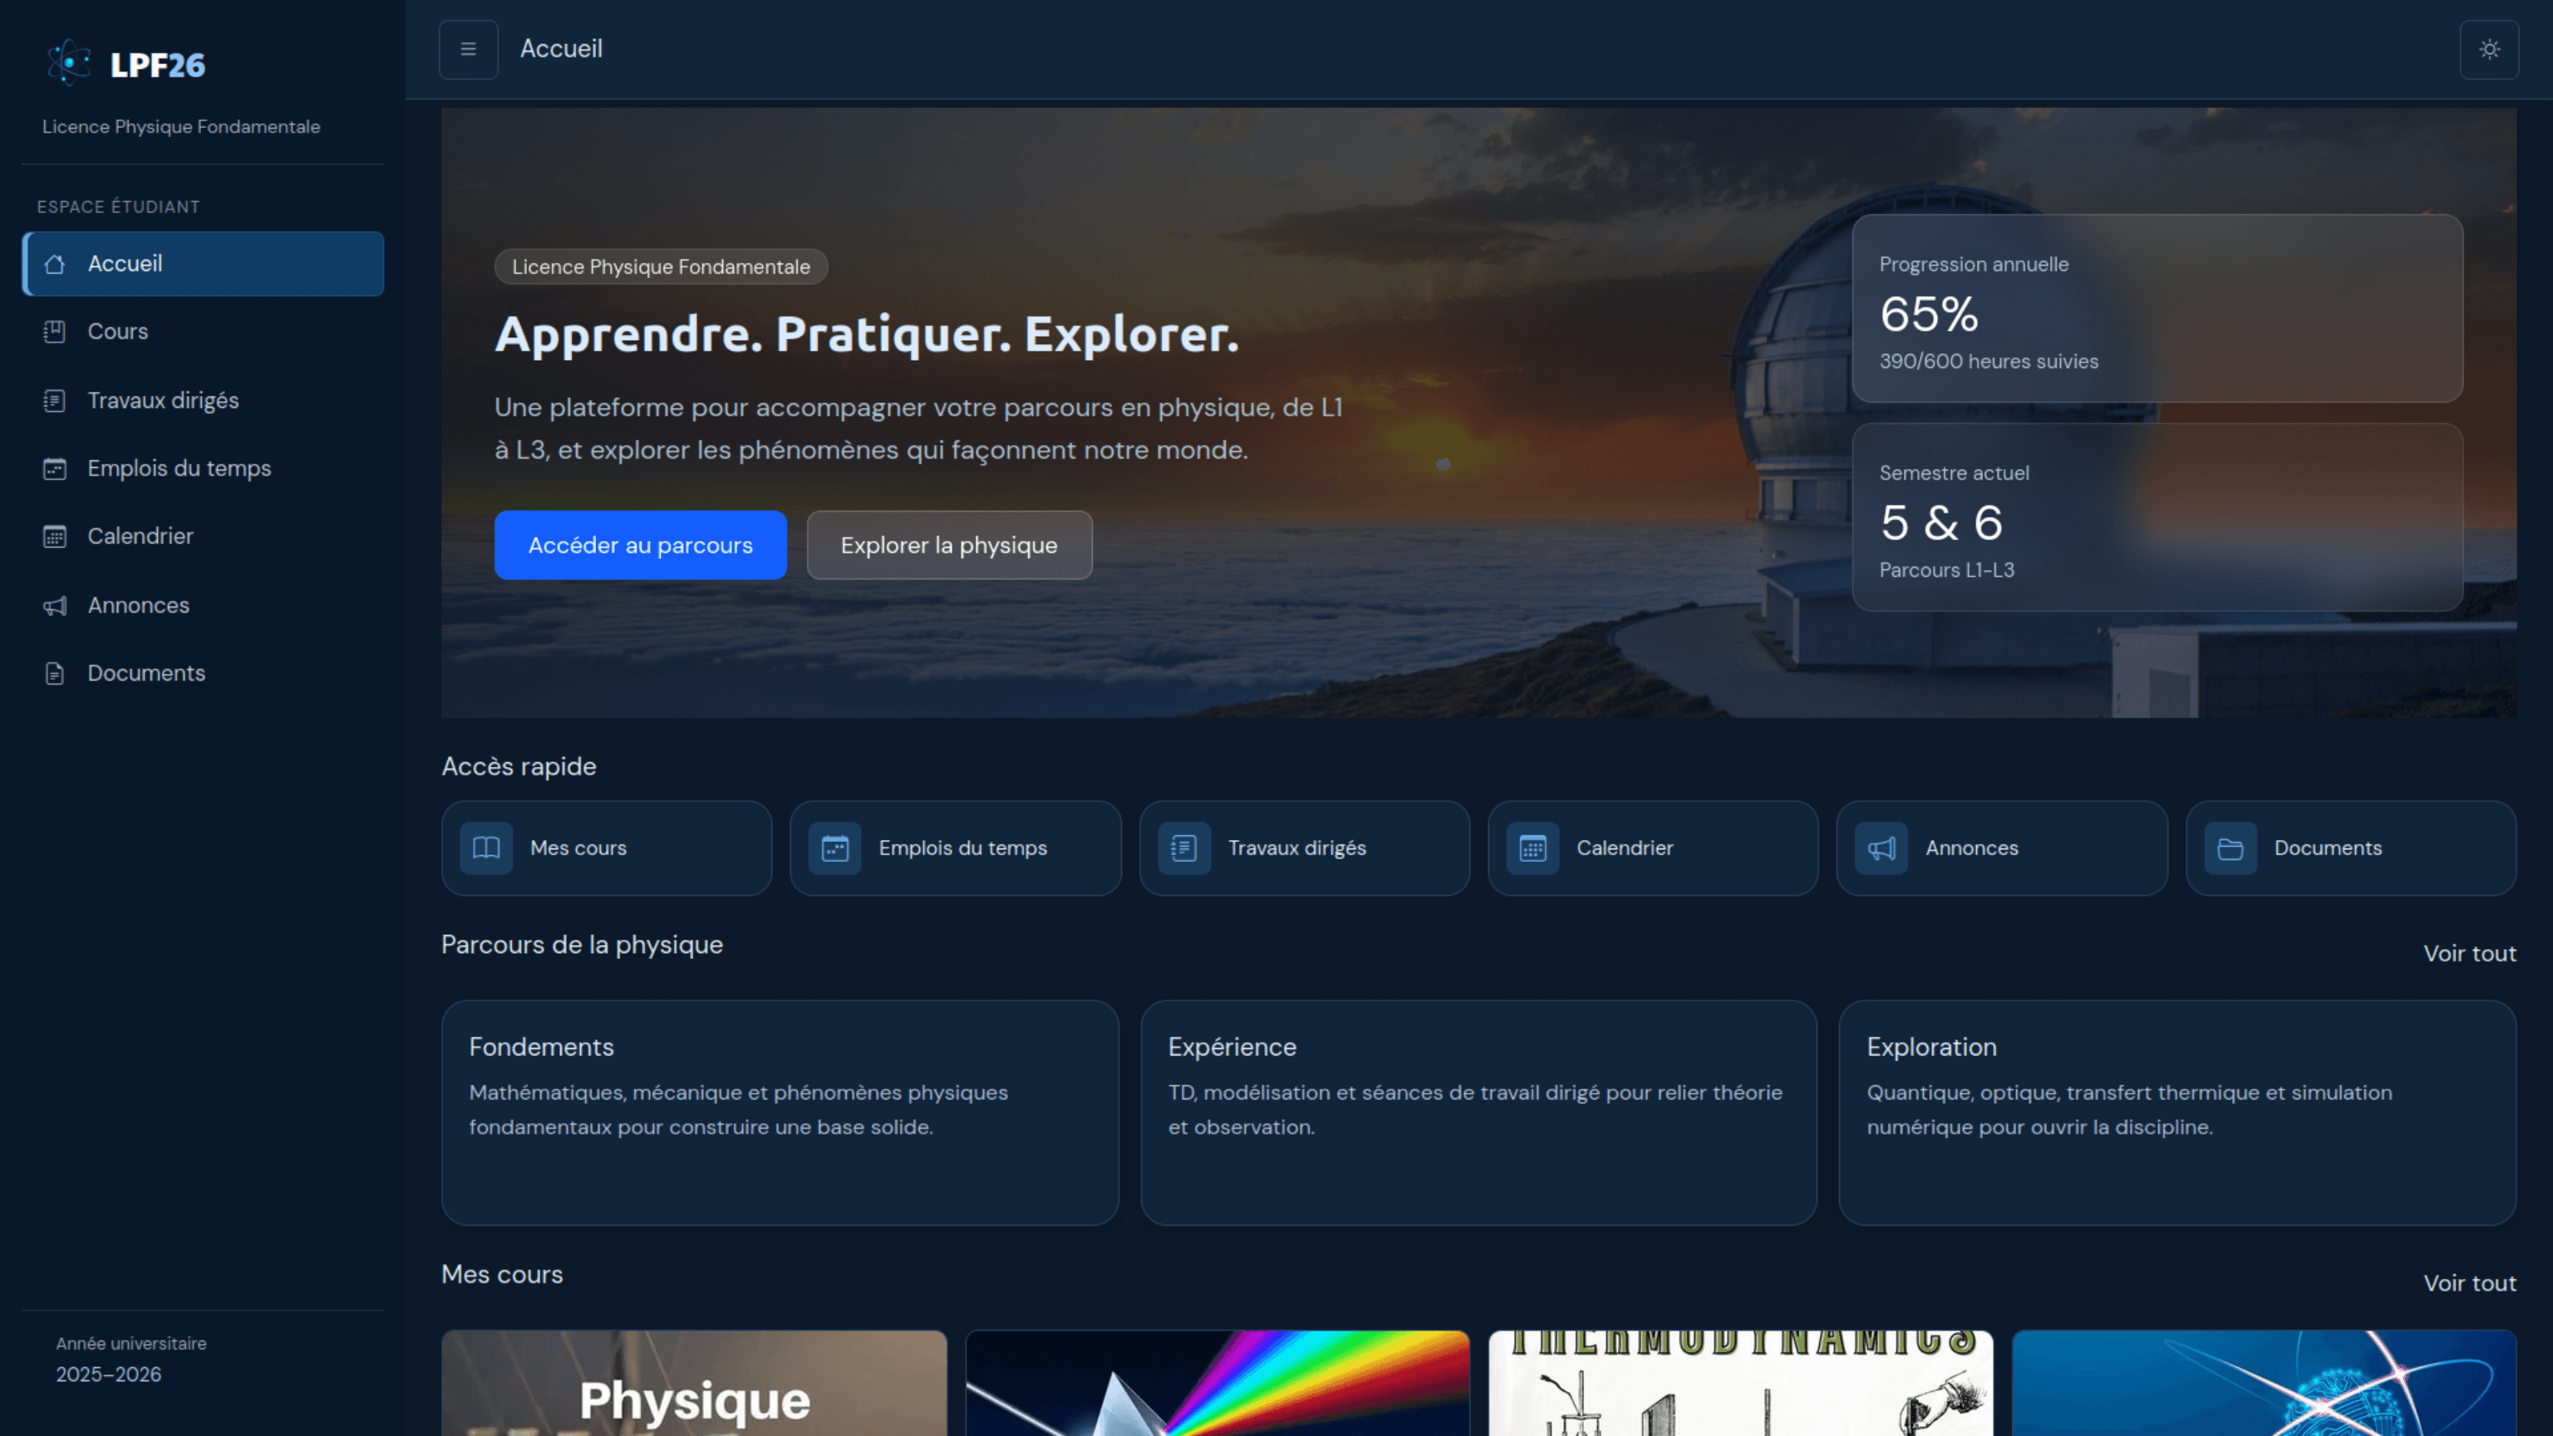Screen dimensions: 2553x1436
Task: Open the Annonces sidebar entry
Action: 203,606
